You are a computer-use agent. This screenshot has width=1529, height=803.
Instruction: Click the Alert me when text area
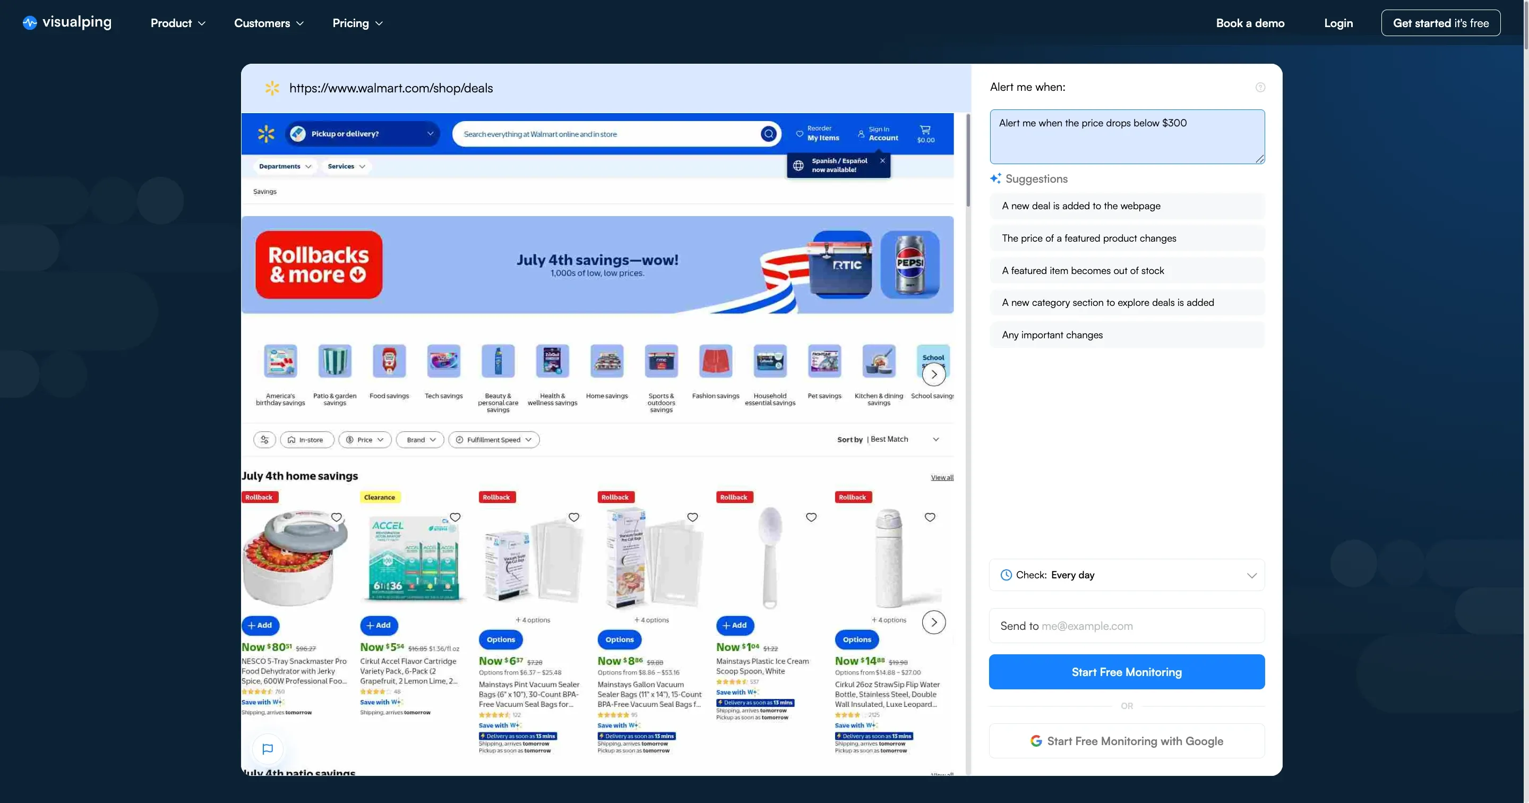coord(1127,136)
